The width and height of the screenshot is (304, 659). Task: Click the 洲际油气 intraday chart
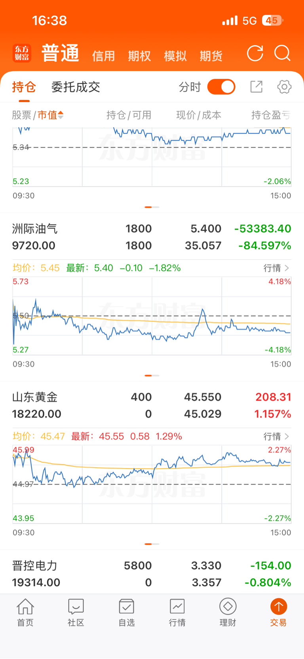tap(152, 316)
